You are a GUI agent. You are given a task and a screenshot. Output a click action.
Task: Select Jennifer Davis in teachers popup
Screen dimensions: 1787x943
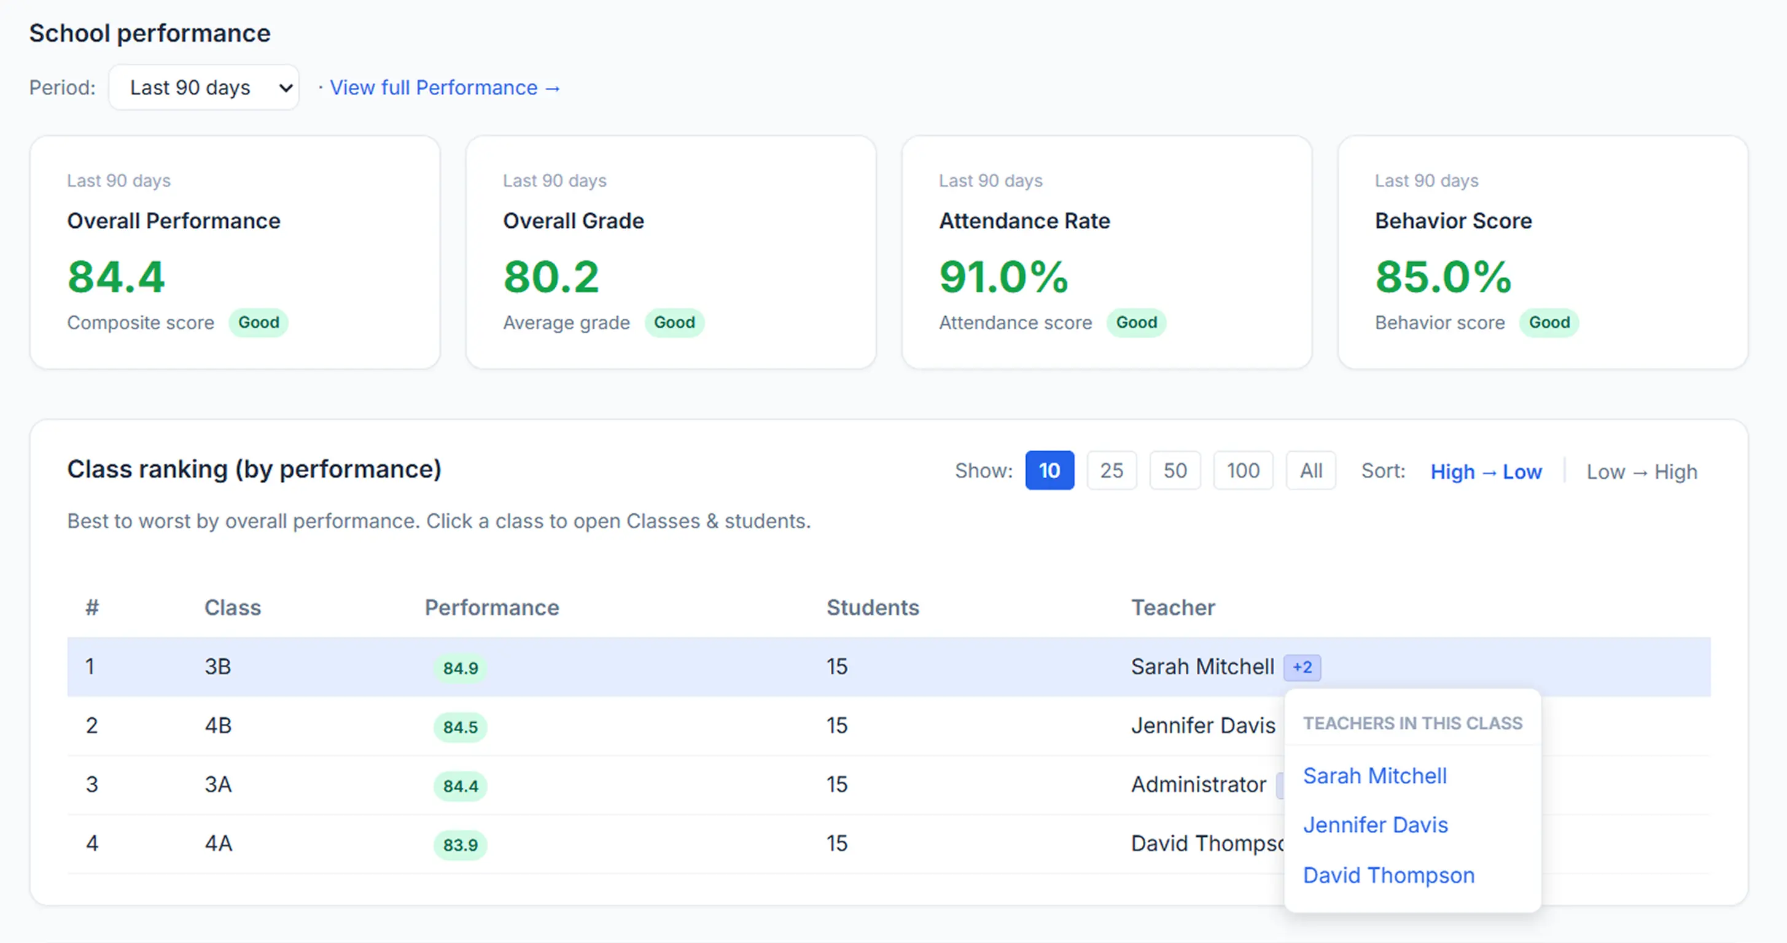tap(1375, 825)
